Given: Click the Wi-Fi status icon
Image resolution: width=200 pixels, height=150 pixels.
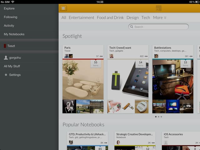Looking at the screenshot, I should (12, 2).
